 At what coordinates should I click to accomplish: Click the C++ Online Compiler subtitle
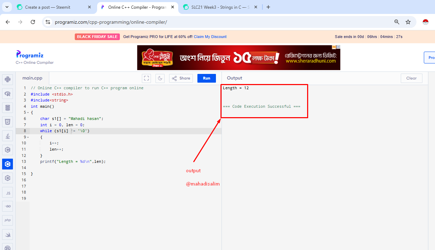point(35,62)
